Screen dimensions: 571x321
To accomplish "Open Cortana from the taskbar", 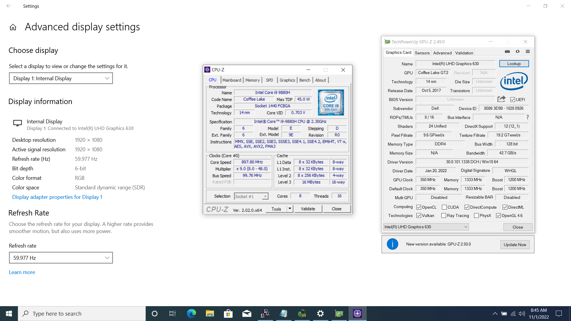I will coord(154,314).
